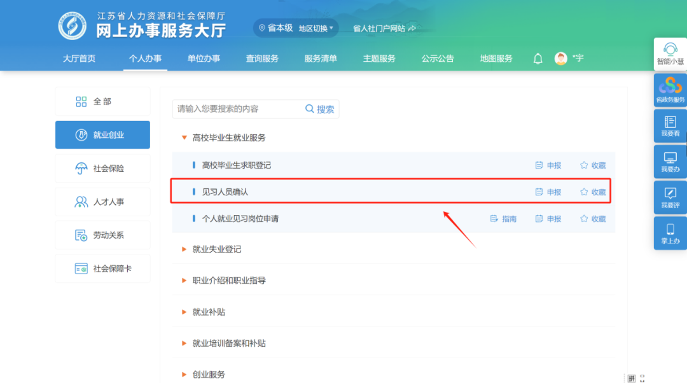687x383 pixels.
Task: Select 服务清单 tab
Action: [x=321, y=59]
